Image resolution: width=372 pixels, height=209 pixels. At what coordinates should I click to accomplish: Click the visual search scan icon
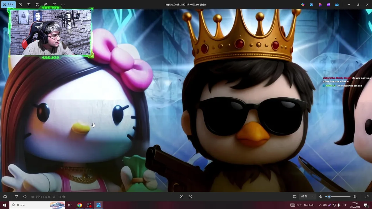[x=182, y=197]
